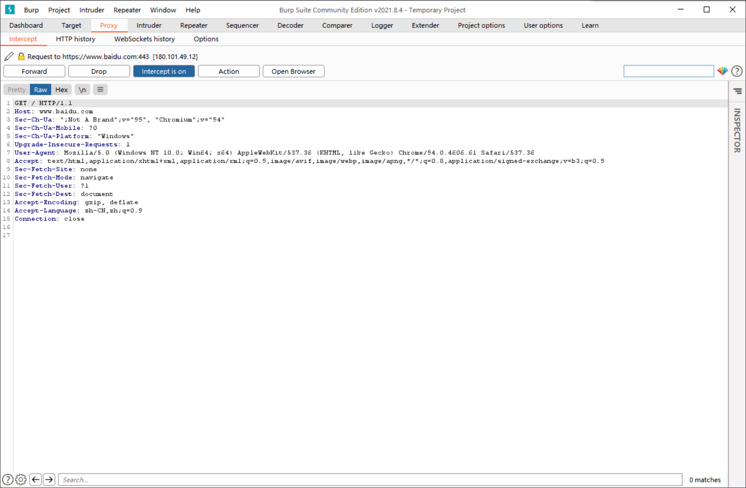Click the Host: www.baidu.com line

pos(54,111)
